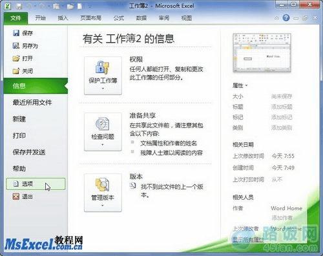
Task: Click the Save As icon in the backstage menu
Action: [16, 45]
